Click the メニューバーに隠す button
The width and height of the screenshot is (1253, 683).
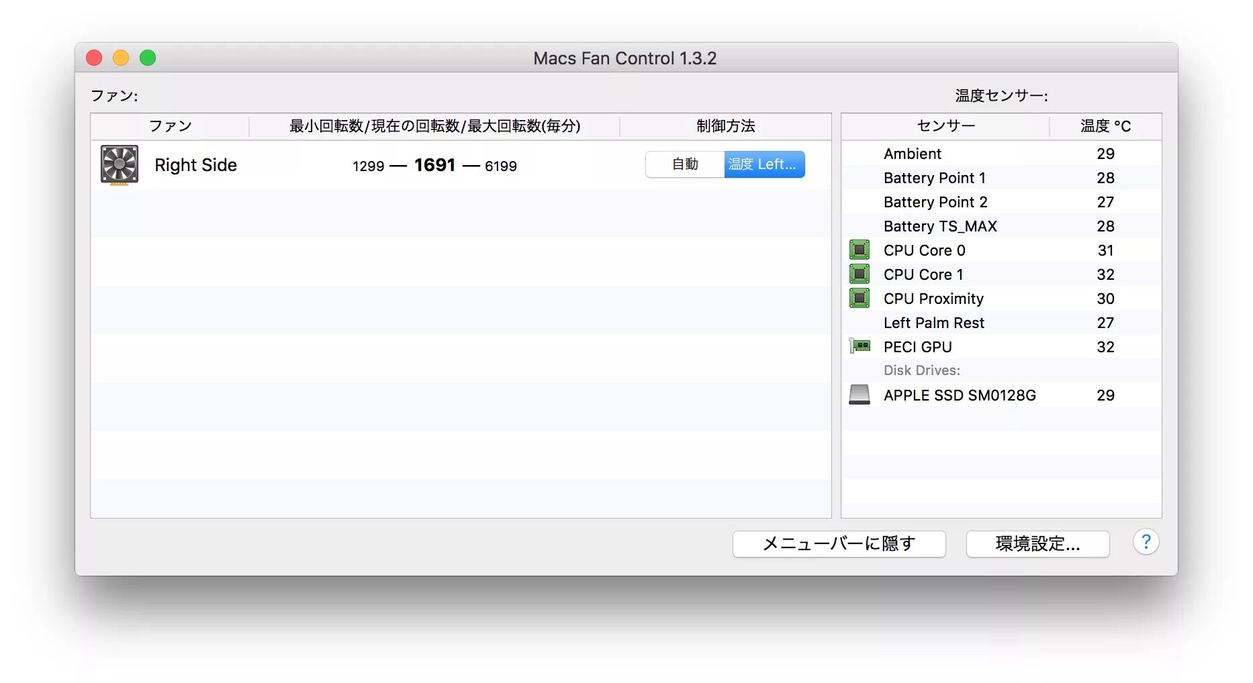pyautogui.click(x=839, y=543)
